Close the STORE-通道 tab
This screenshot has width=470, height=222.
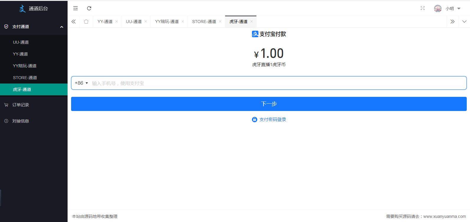(220, 22)
